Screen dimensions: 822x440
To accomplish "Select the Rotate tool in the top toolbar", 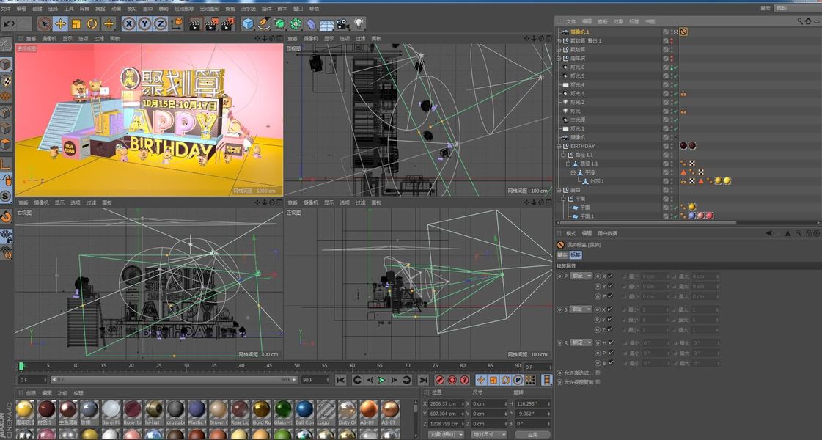I will 92,23.
